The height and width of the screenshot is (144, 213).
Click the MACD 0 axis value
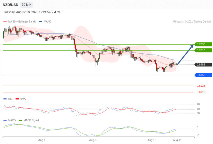(x=197, y=127)
